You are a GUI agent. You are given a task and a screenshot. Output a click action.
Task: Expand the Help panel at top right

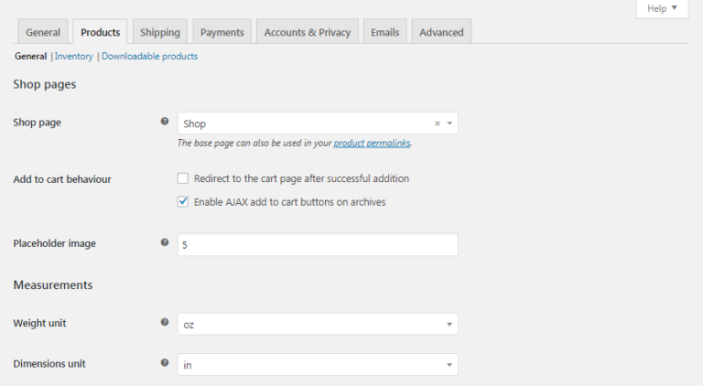point(662,8)
